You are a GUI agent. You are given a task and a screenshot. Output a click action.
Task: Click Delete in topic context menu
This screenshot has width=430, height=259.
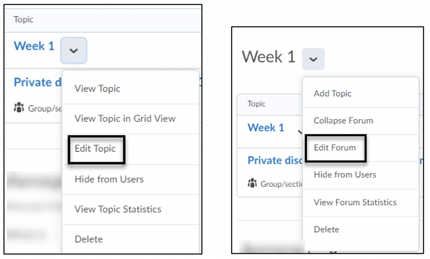pyautogui.click(x=88, y=239)
